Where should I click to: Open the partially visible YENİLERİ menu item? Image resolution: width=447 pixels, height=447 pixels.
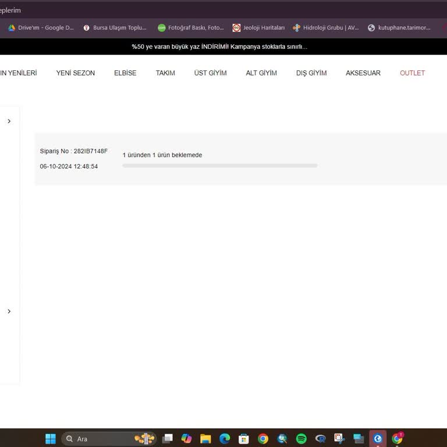(19, 73)
